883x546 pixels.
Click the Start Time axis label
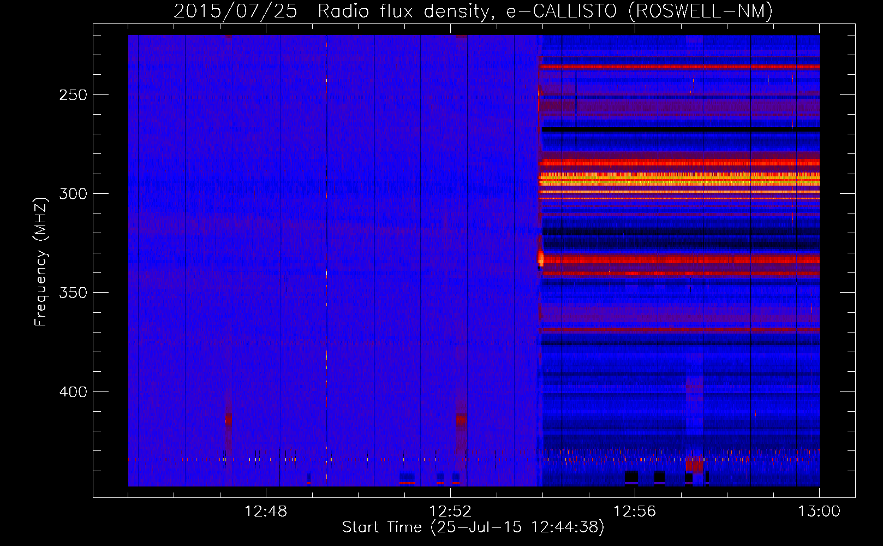tap(473, 527)
